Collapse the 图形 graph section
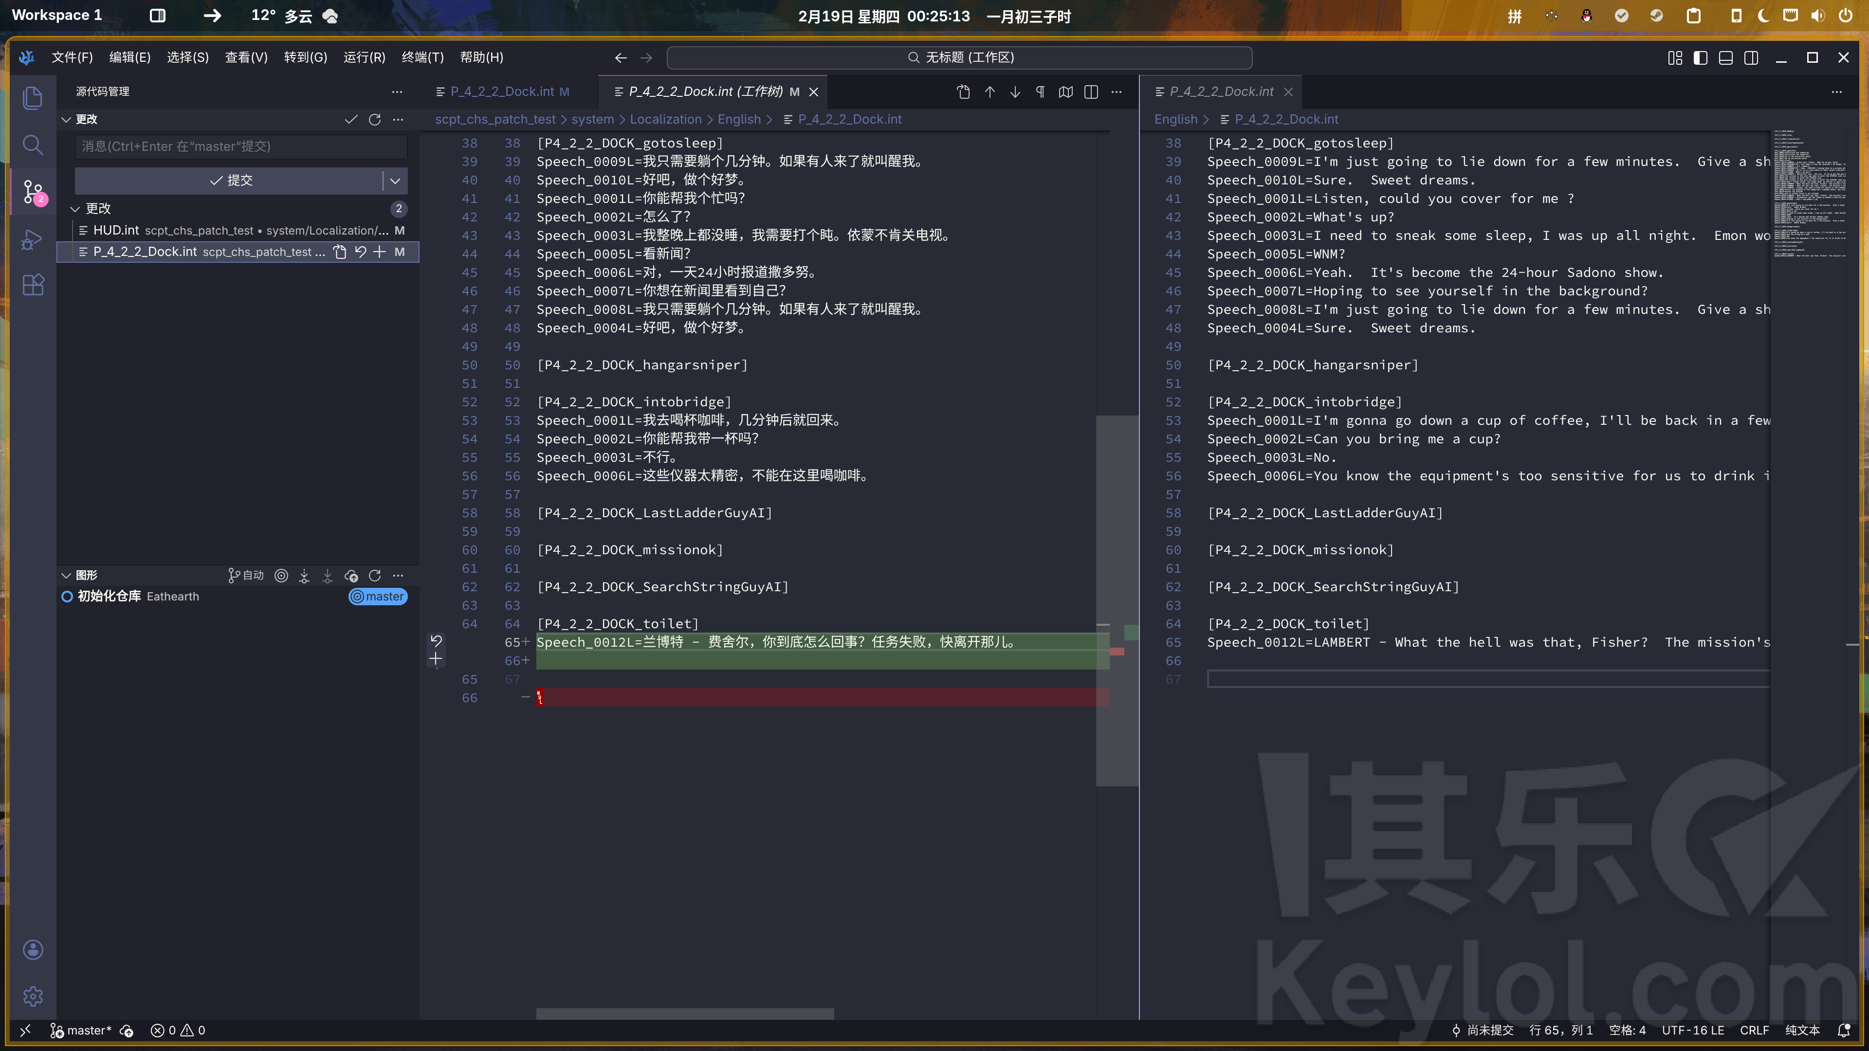The height and width of the screenshot is (1051, 1869). (66, 575)
